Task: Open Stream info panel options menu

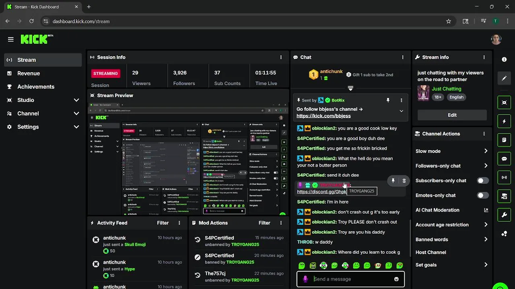Action: 484,57
